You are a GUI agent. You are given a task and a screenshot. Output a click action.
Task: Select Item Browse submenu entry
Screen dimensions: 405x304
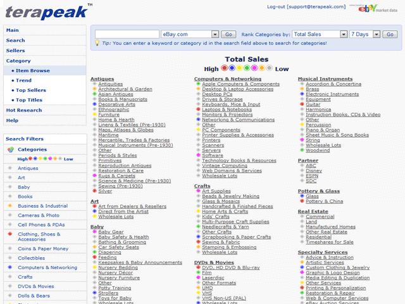45,70
